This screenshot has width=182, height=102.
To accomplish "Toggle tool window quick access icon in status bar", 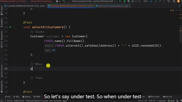I will (x=2, y=101).
